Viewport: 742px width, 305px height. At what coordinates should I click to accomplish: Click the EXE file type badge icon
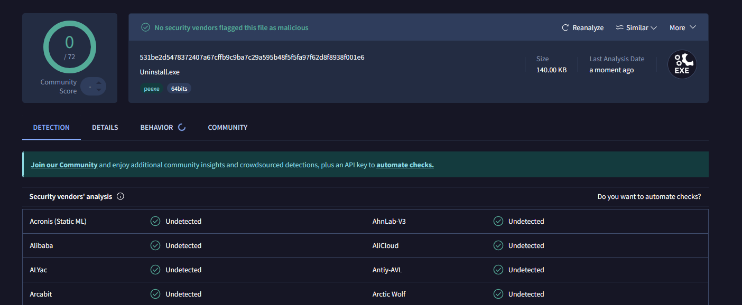tap(682, 64)
